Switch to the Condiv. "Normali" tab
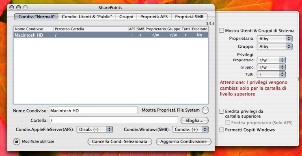 [x=36, y=17]
